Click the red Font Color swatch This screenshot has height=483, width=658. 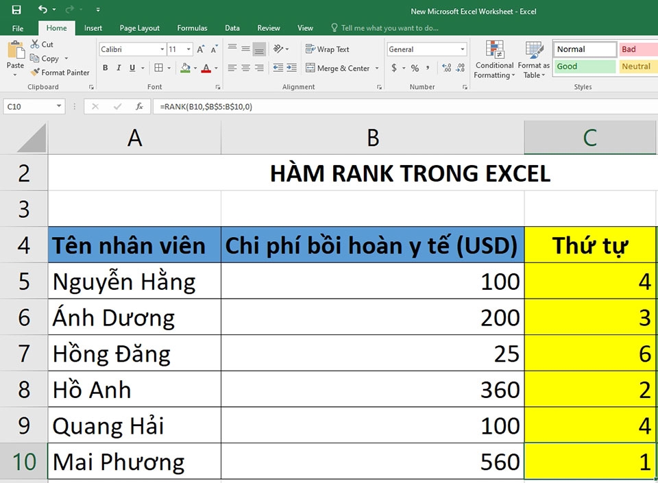coord(207,70)
